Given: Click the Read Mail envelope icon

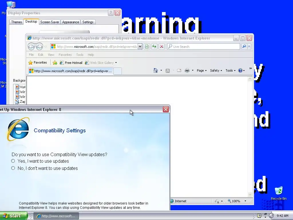Looking at the screenshot, I should (179, 70).
